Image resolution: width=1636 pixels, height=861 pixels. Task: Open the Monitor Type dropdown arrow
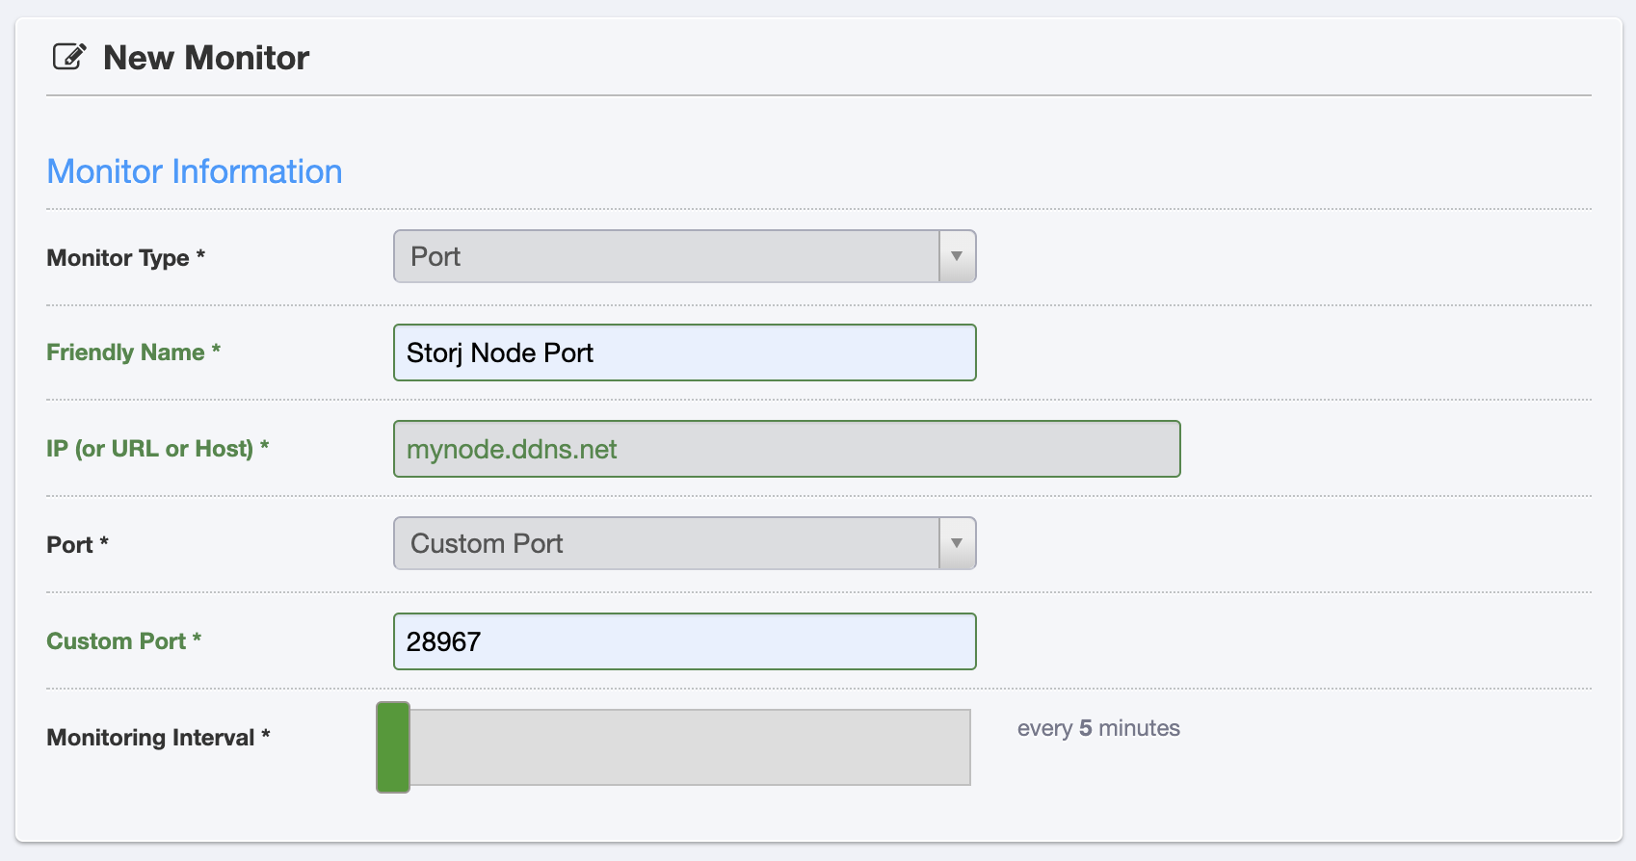point(957,256)
